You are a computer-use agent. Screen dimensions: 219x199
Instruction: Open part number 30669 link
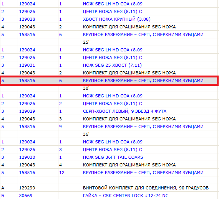[26, 196]
